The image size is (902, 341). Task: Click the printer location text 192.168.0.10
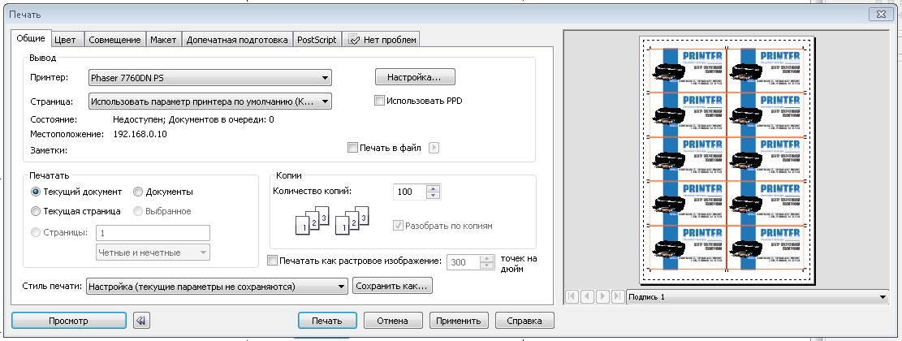tap(140, 134)
